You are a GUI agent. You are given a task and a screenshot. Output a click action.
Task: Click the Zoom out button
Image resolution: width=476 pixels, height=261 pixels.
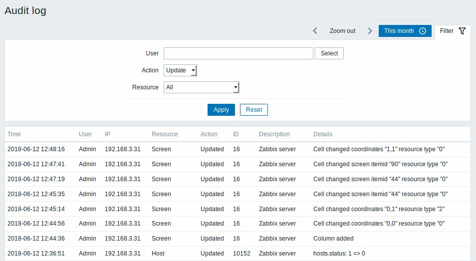(342, 31)
